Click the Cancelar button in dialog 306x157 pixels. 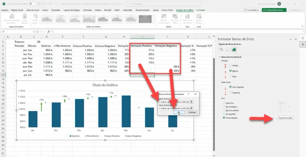[192, 113]
